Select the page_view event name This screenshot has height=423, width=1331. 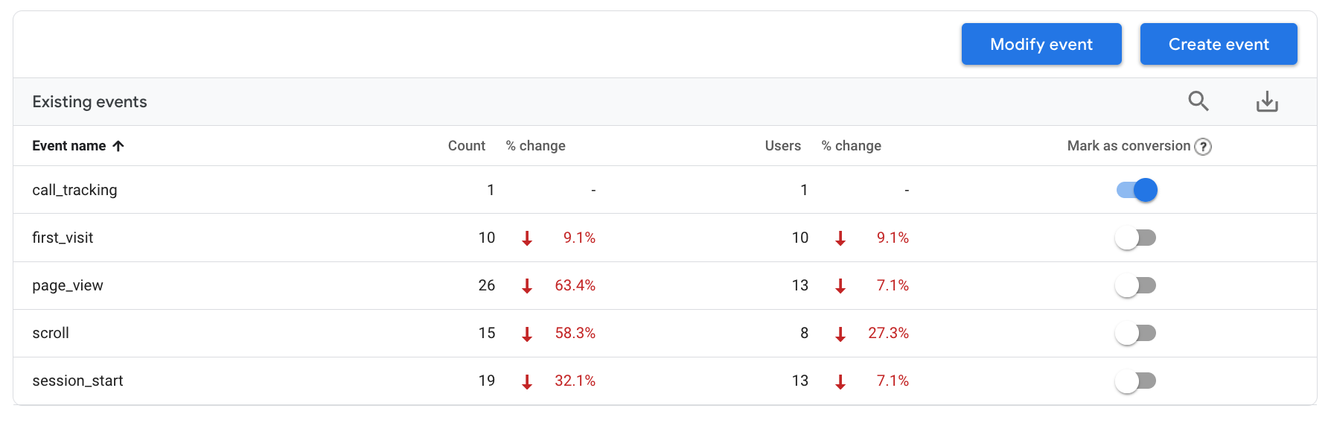point(68,285)
